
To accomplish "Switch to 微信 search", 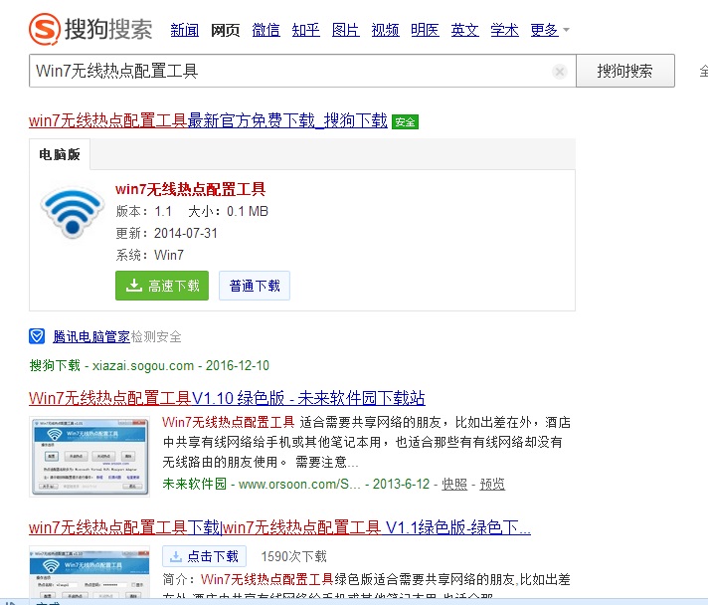I will (265, 30).
